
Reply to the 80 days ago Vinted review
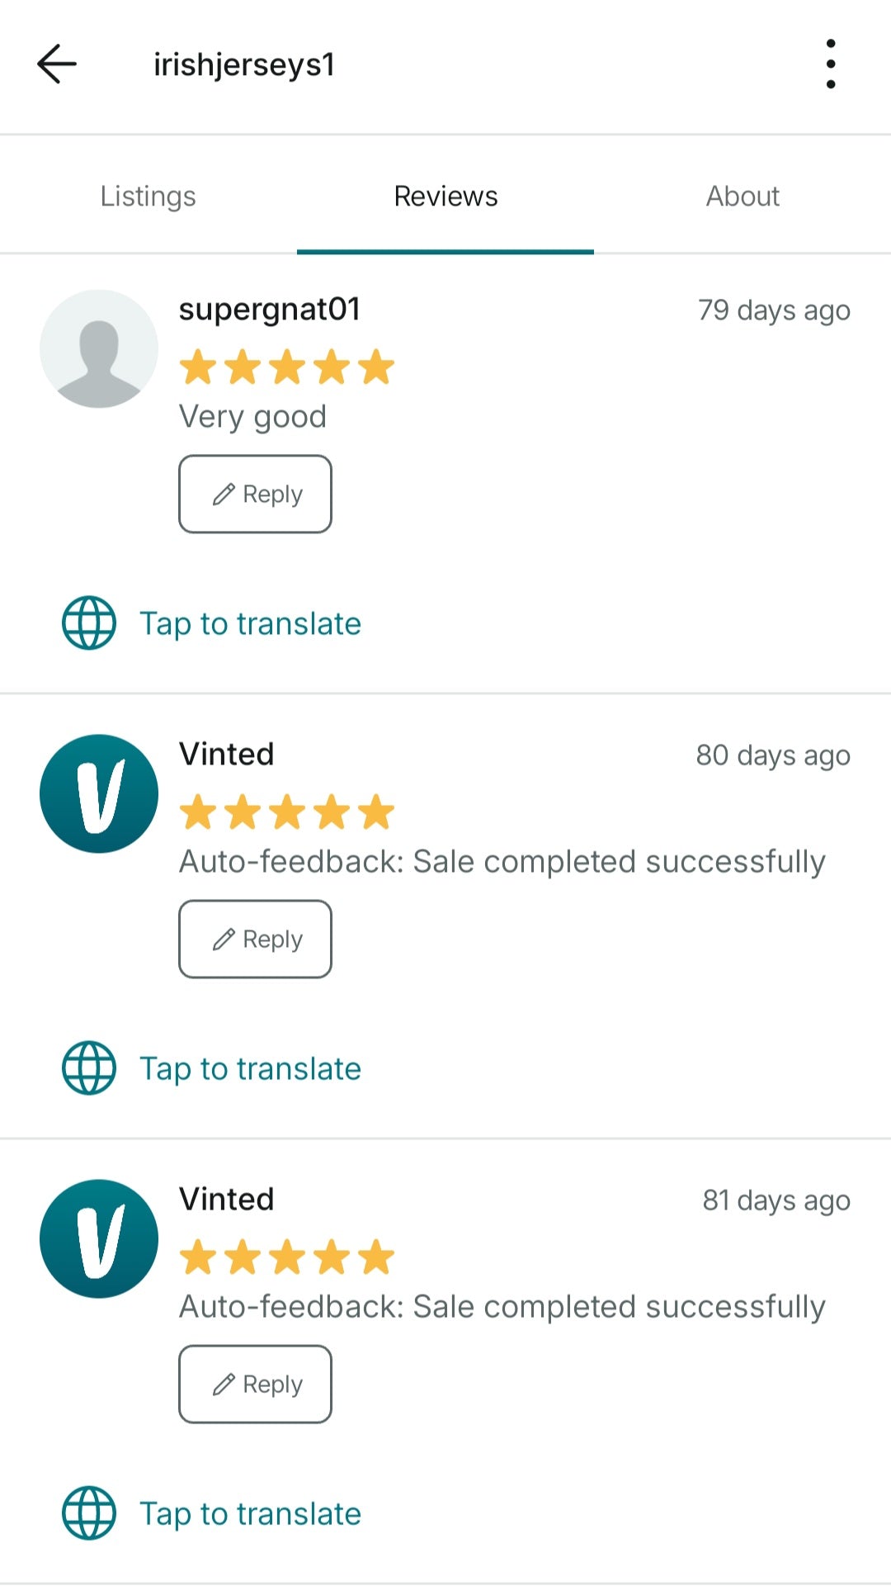pyautogui.click(x=255, y=939)
